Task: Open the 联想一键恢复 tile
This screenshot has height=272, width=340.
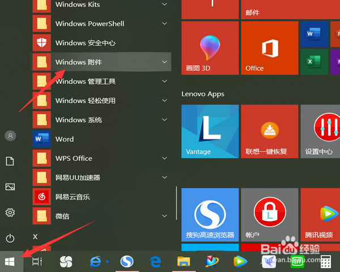Action: pos(270,131)
